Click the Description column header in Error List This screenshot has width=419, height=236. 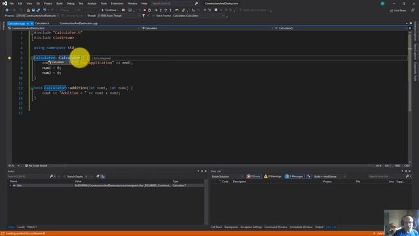coord(239,182)
